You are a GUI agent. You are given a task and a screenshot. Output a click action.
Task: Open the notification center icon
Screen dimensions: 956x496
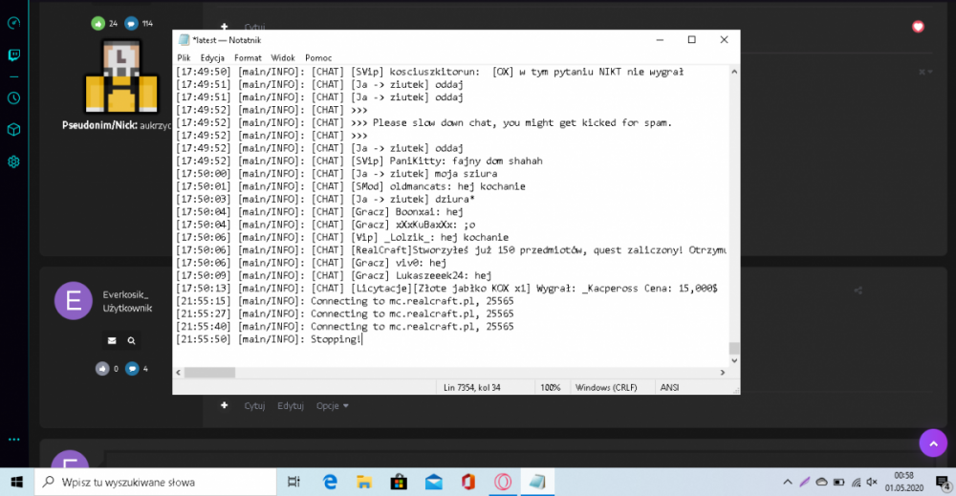tap(943, 482)
